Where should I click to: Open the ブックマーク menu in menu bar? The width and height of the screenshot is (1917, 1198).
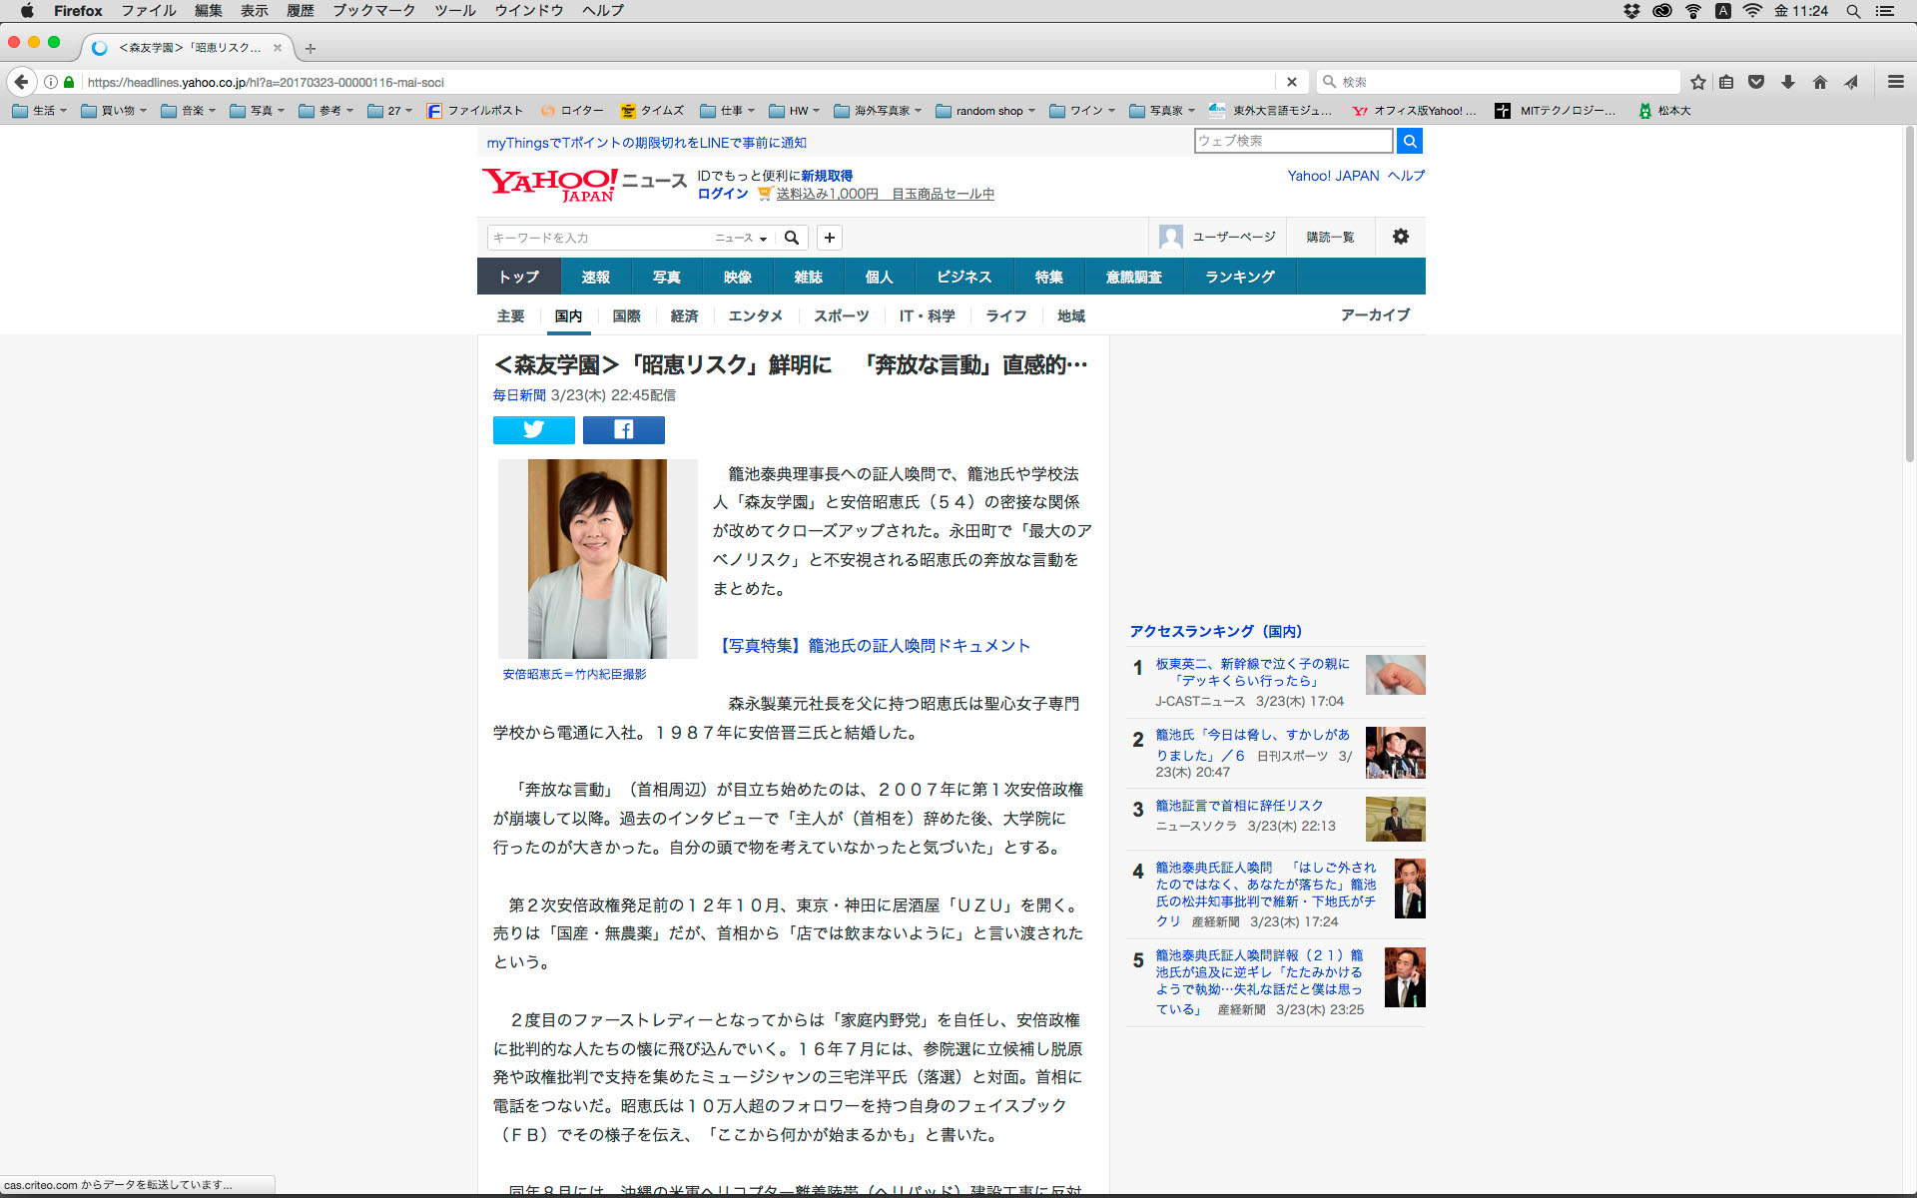coord(373,11)
